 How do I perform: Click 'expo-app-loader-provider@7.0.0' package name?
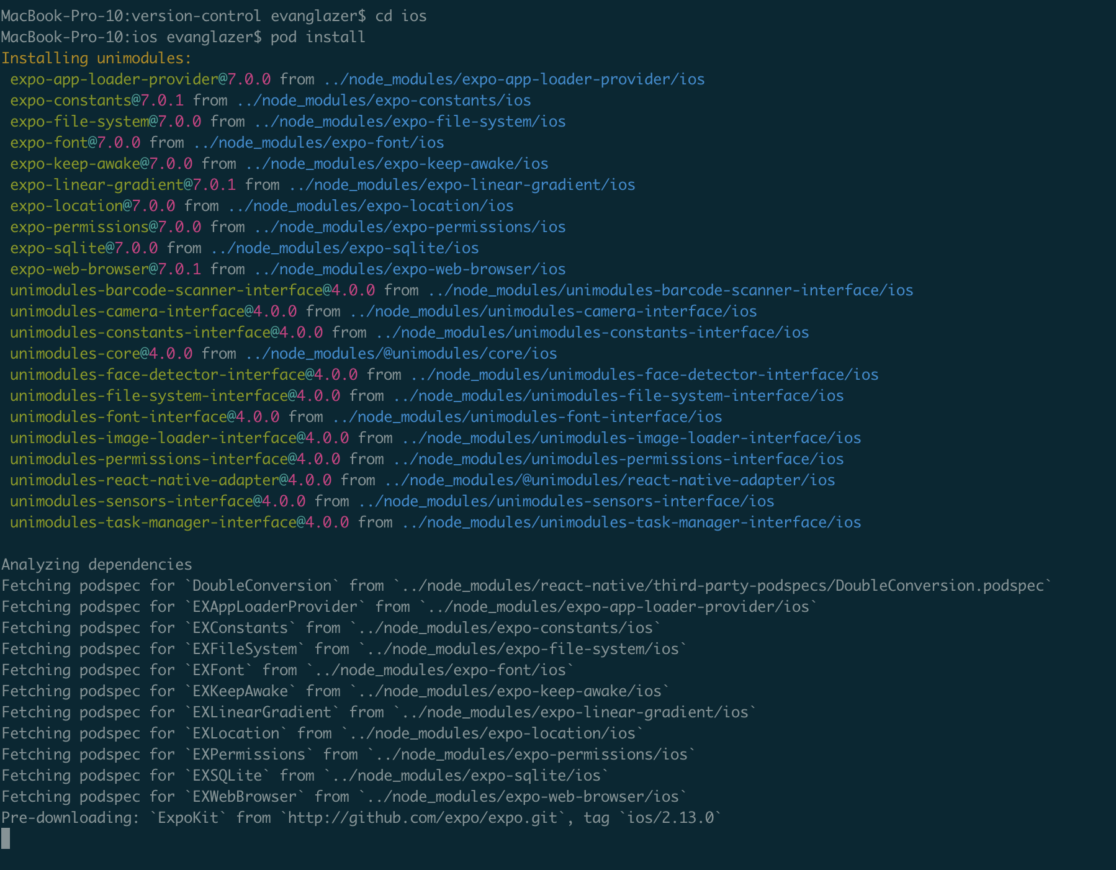(140, 79)
